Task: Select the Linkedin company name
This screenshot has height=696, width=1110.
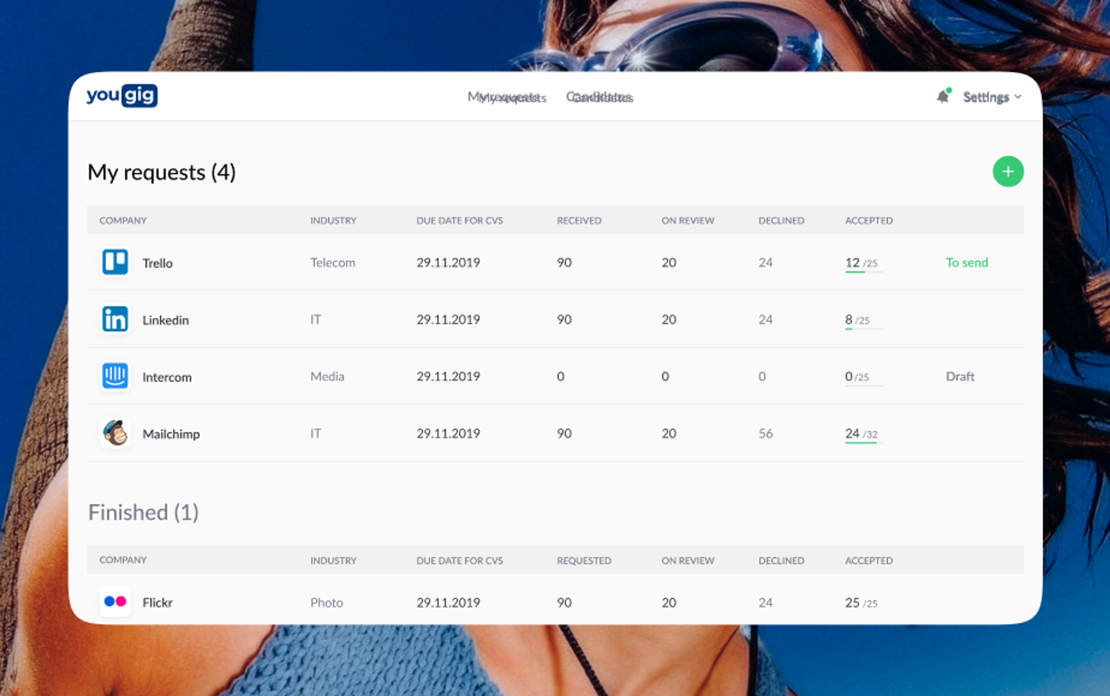Action: click(x=165, y=320)
